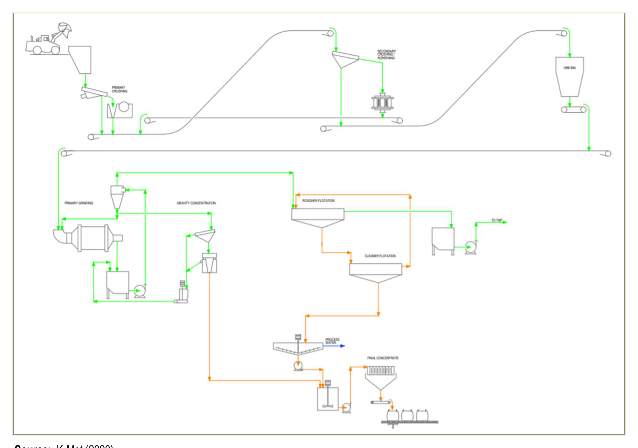The image size is (638, 448).
Task: Select the filter press symbol
Action: (381, 378)
